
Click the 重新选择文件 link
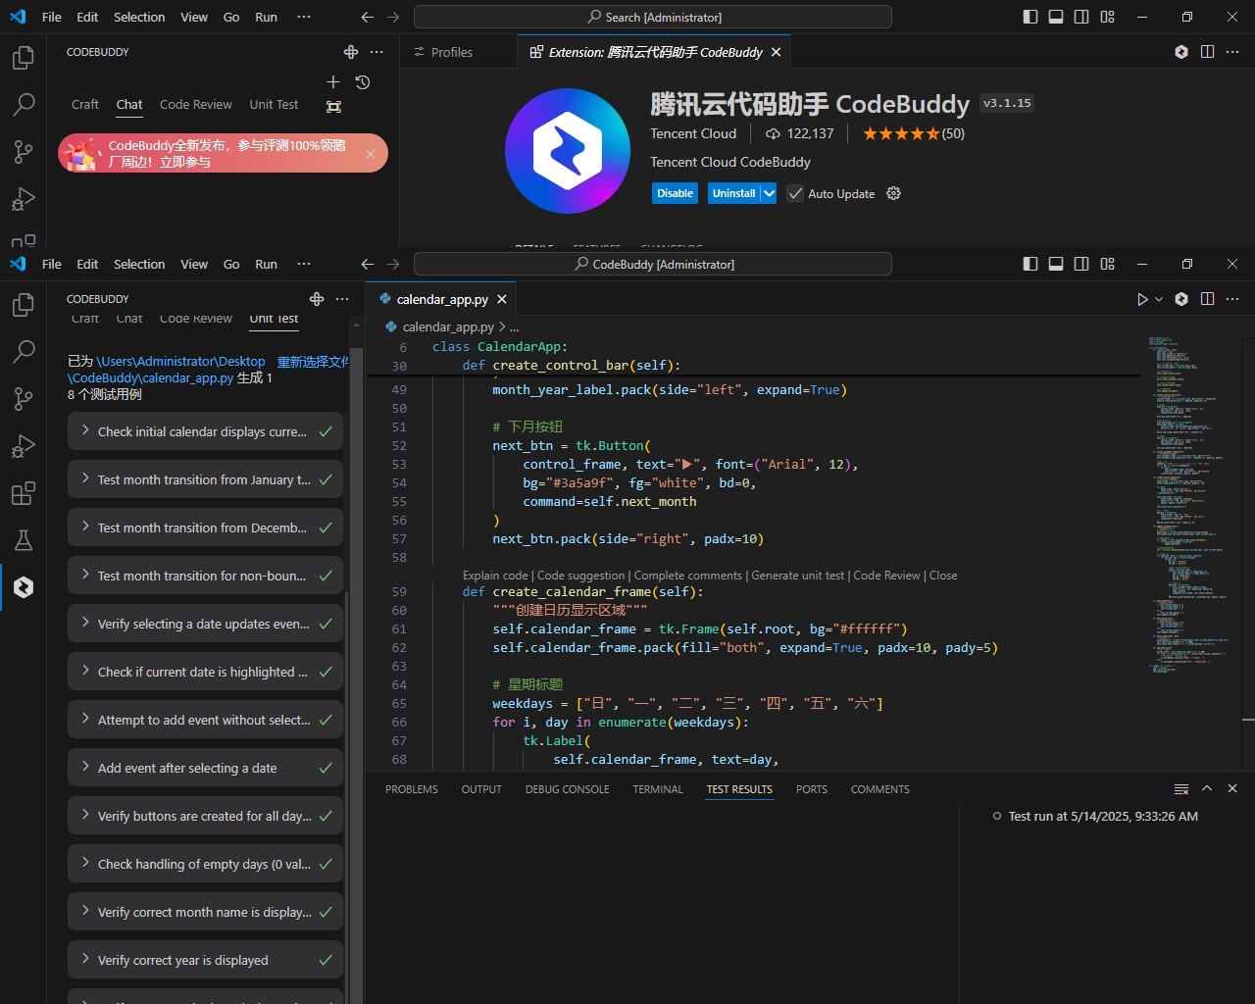click(x=313, y=361)
